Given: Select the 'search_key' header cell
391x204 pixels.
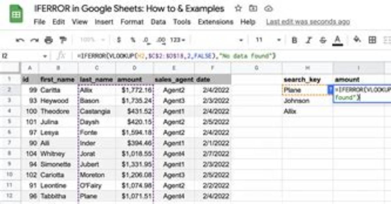Looking at the screenshot, I should (x=308, y=79).
